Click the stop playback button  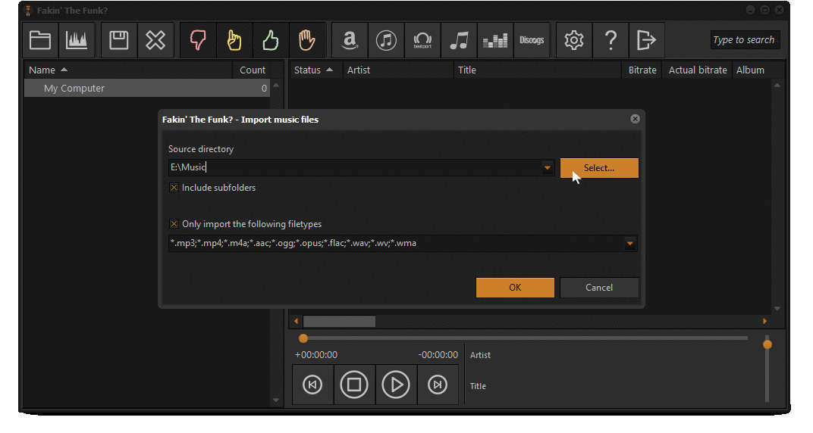354,385
